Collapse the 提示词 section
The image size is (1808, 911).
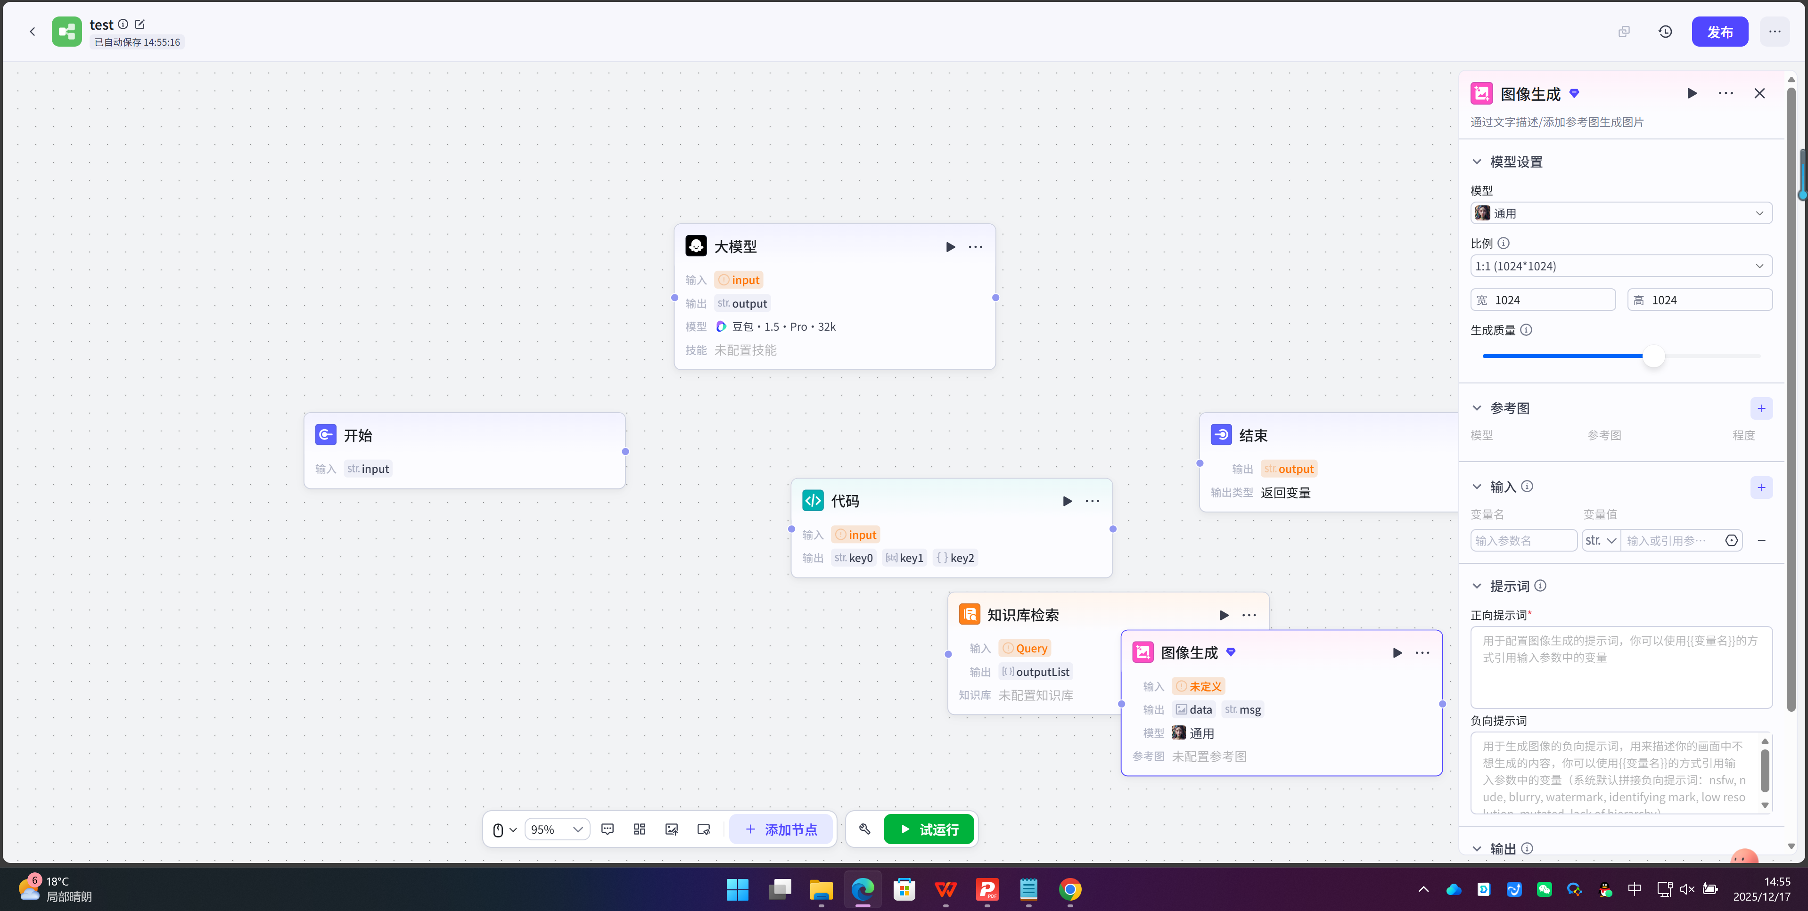1478,586
